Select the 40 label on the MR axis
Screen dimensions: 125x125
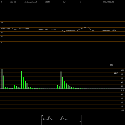pyautogui.click(x=122, y=82)
